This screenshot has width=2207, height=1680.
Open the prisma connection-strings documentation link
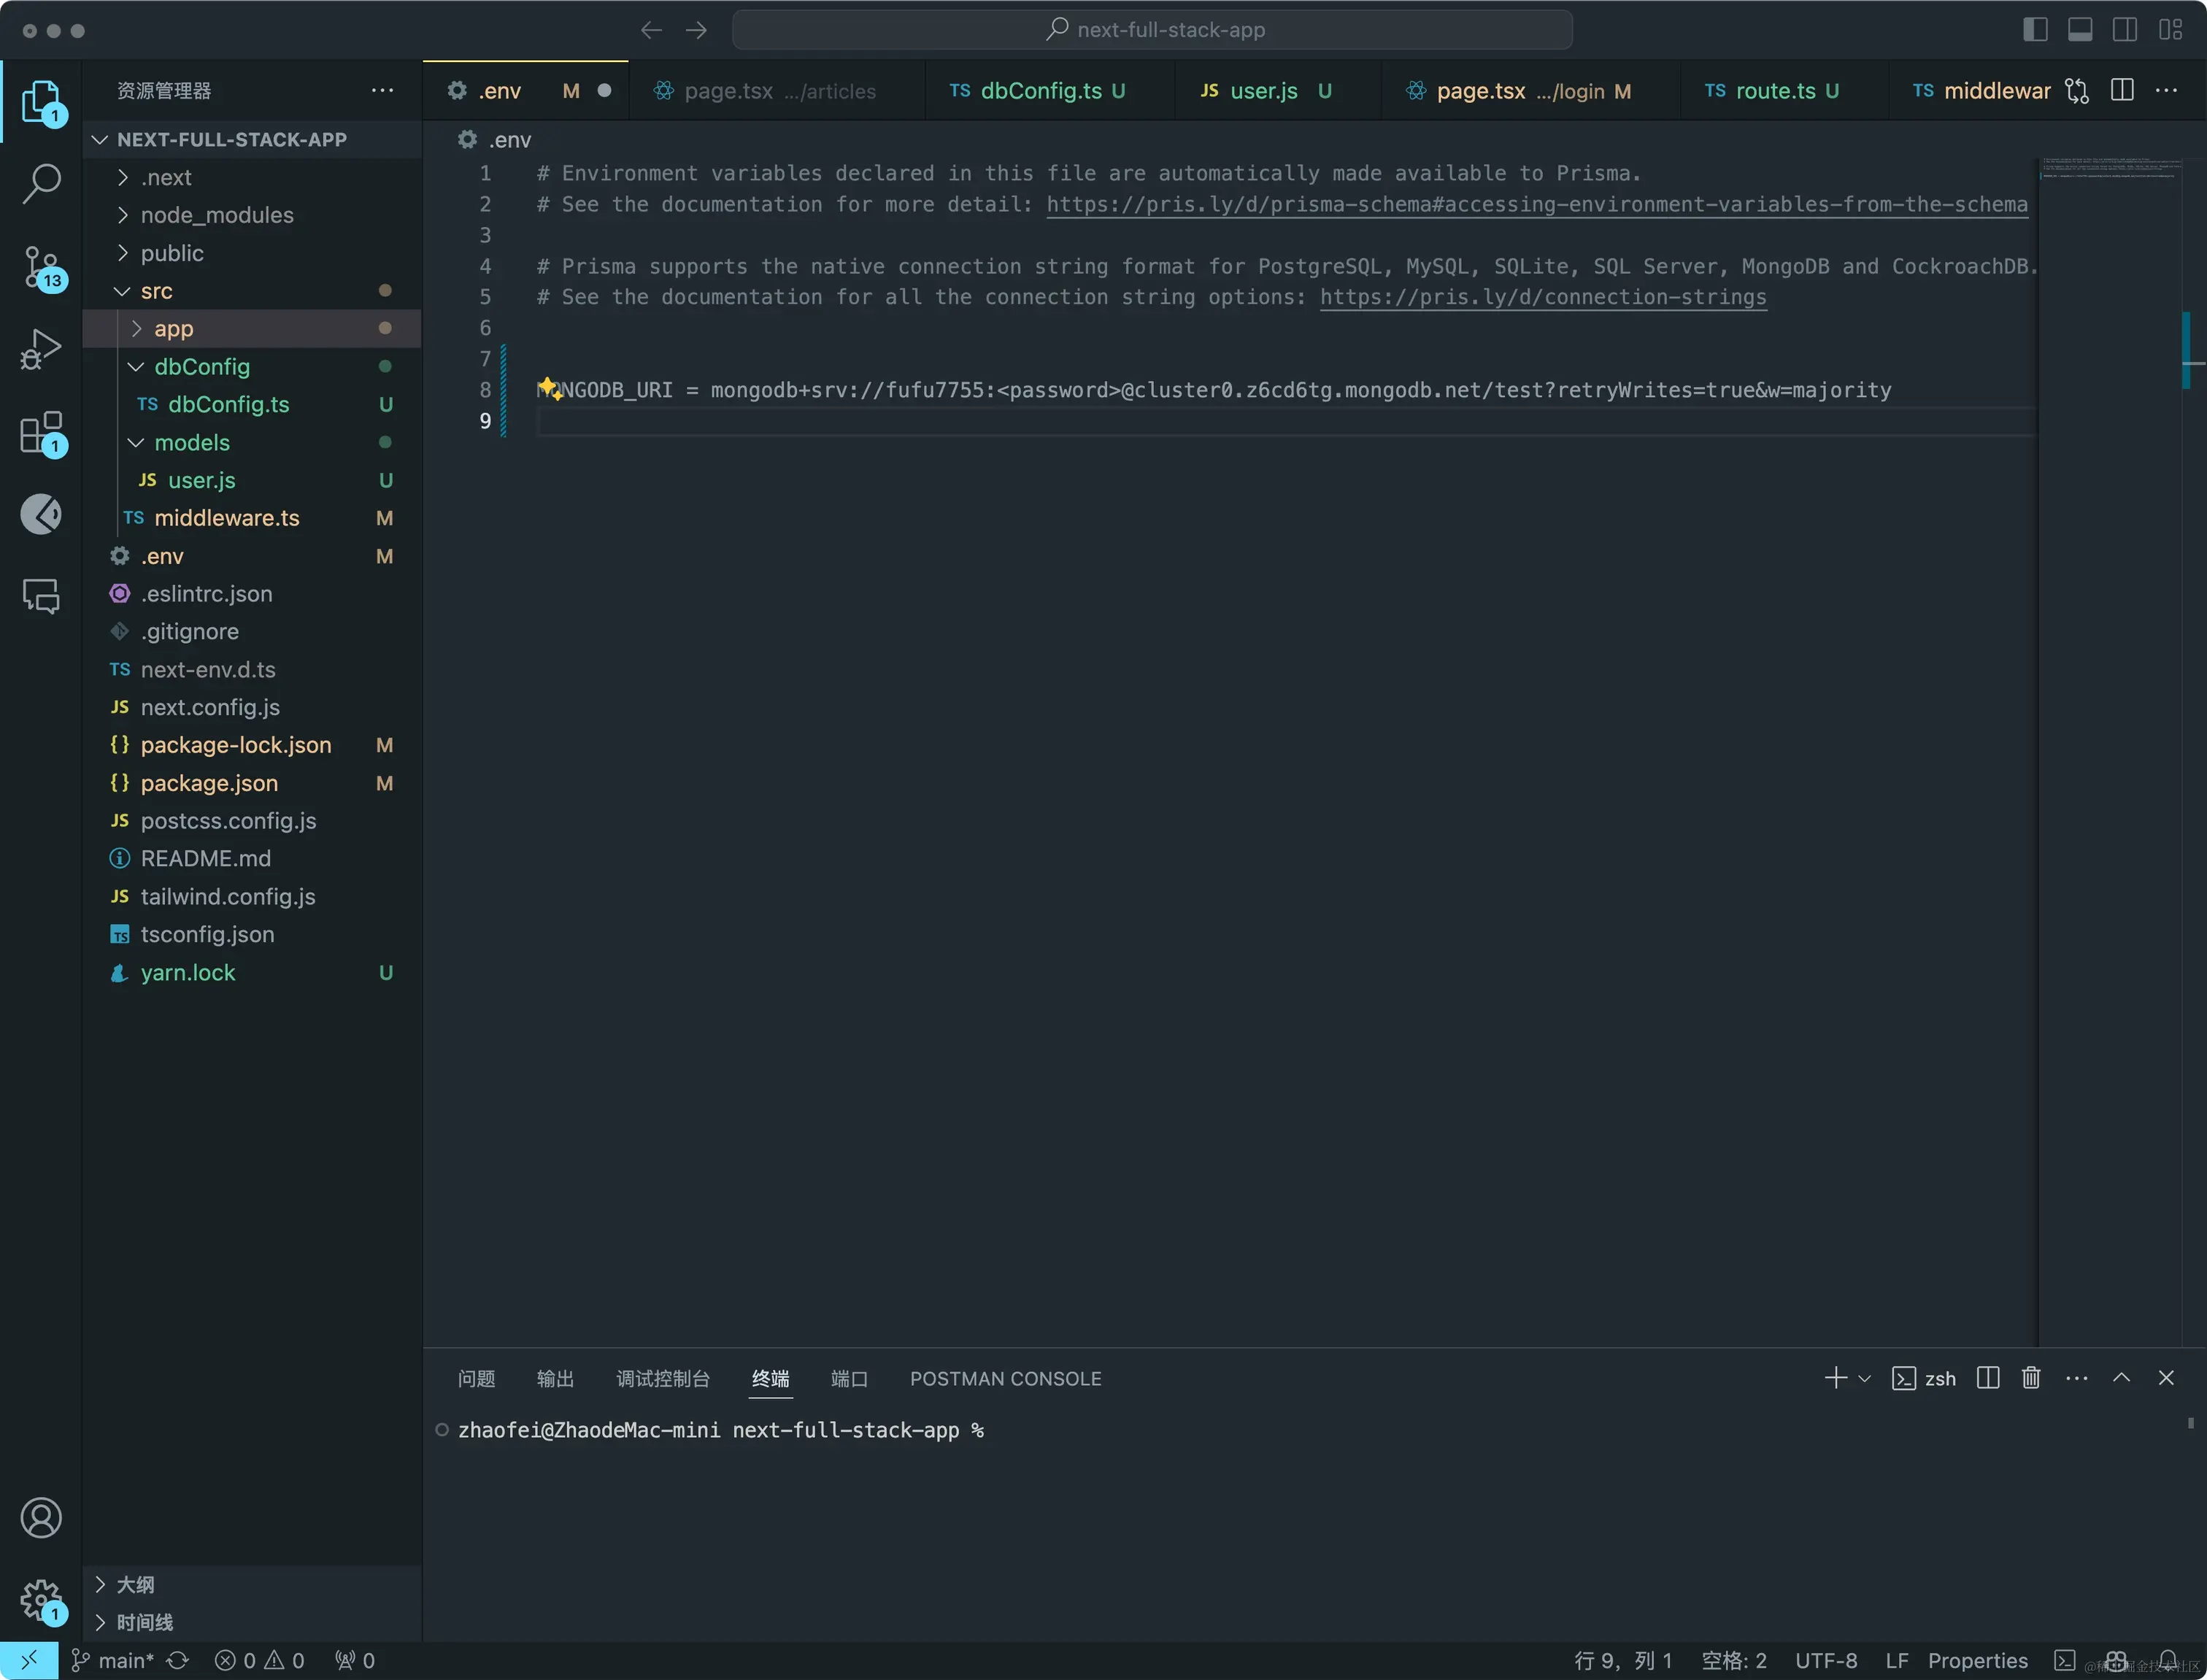pos(1542,297)
